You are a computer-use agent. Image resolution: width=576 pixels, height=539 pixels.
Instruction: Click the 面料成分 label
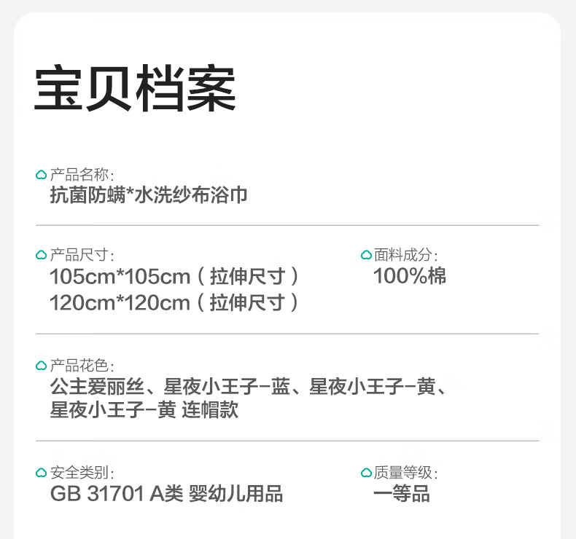point(406,256)
